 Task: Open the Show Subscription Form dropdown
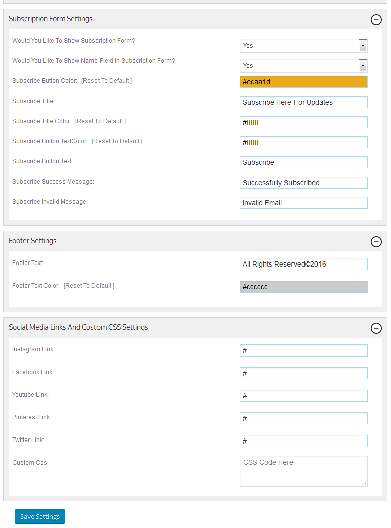304,46
